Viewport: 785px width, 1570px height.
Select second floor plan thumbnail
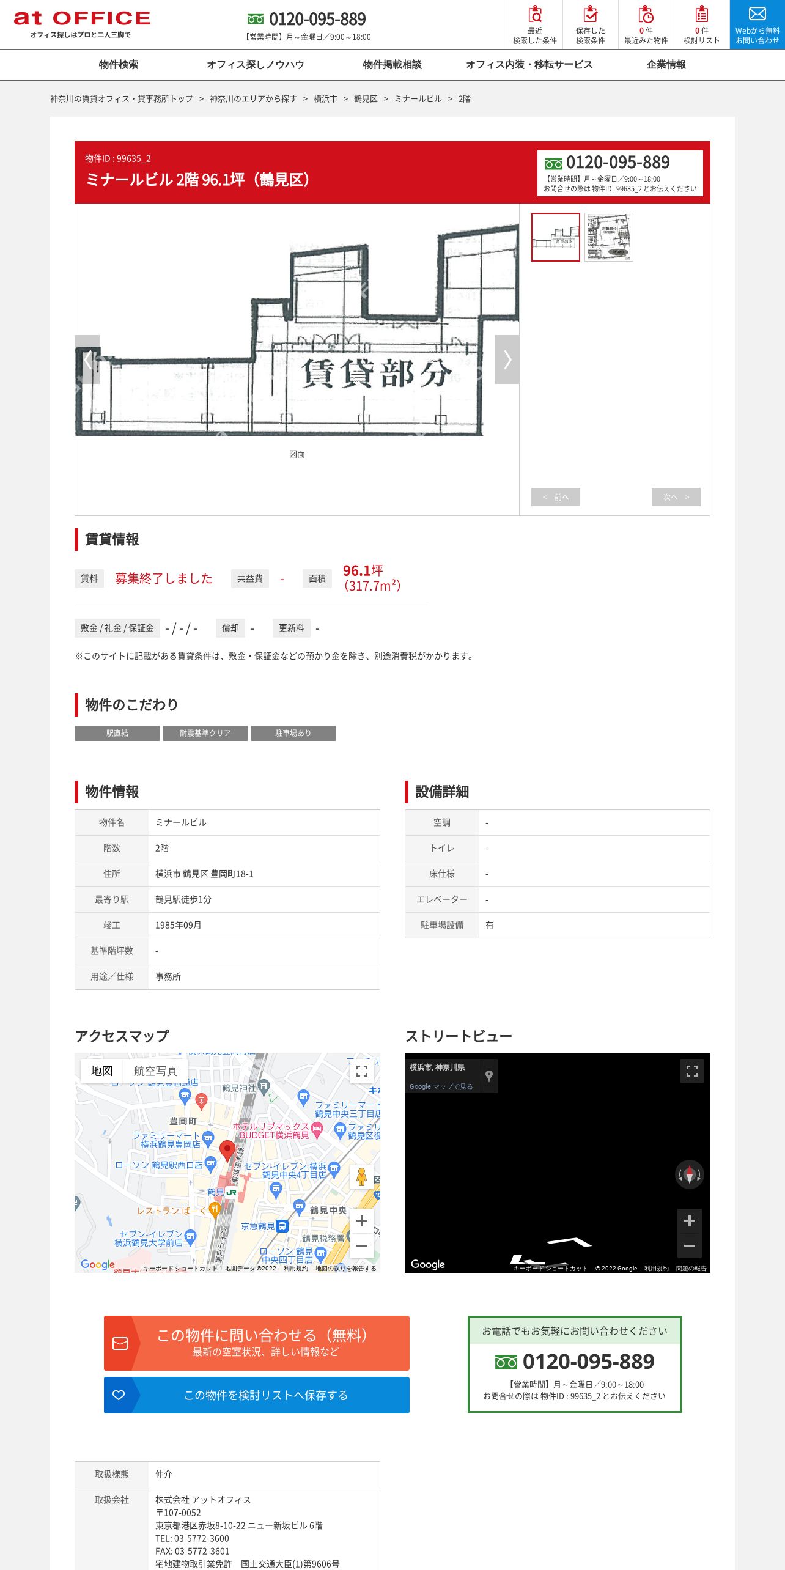609,237
